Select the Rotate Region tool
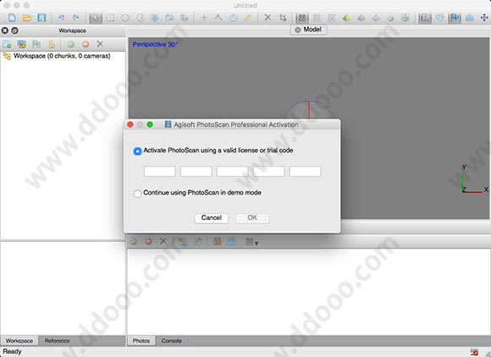 click(169, 18)
